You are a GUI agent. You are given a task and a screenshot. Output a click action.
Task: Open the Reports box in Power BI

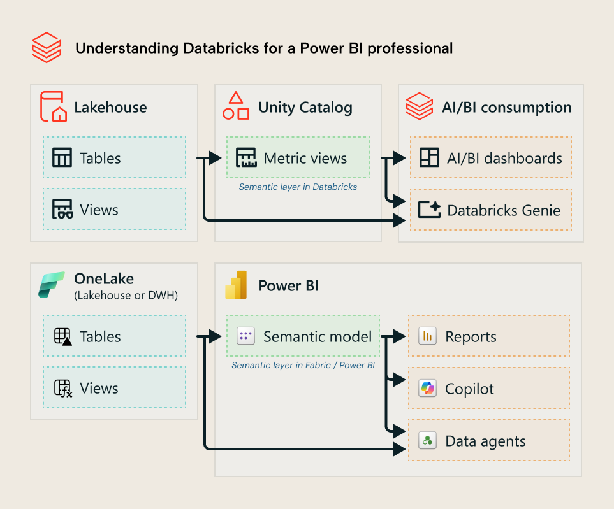pos(488,336)
